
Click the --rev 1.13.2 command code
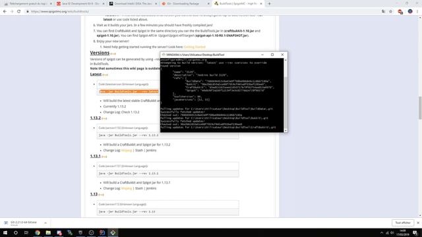pos(129,136)
